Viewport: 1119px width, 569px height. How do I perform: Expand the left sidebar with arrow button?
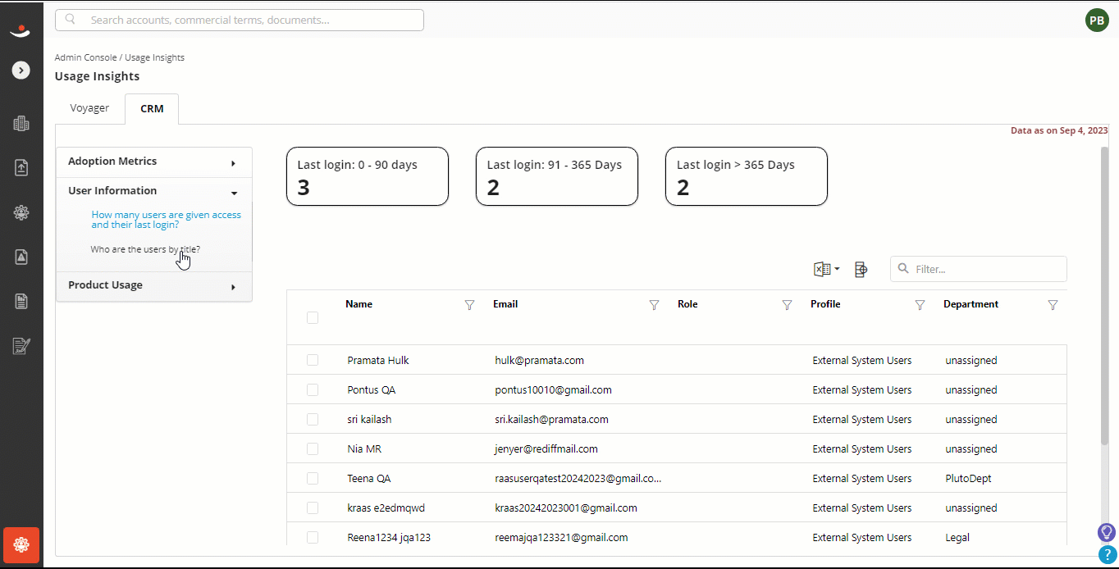click(x=21, y=71)
